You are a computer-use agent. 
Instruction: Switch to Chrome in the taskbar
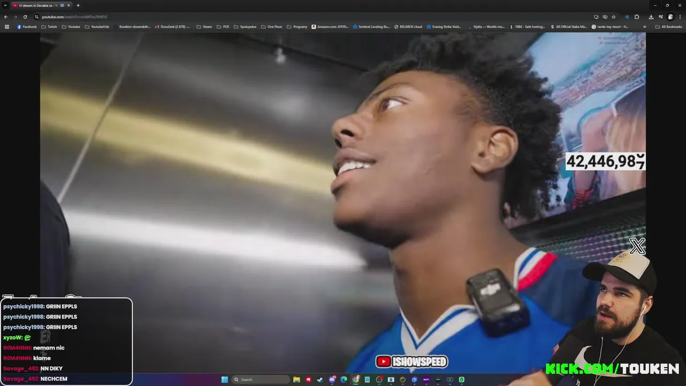tap(356, 380)
